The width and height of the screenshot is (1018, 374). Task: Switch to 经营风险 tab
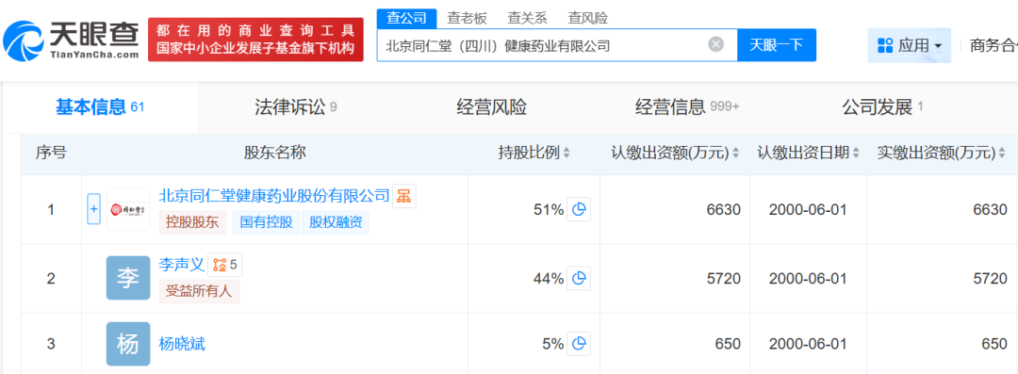coord(491,107)
